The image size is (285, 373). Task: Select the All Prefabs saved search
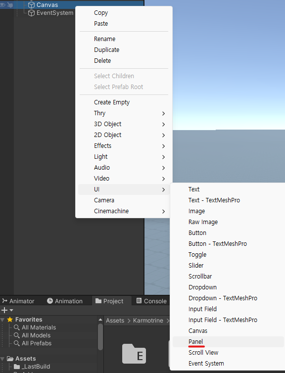33,343
